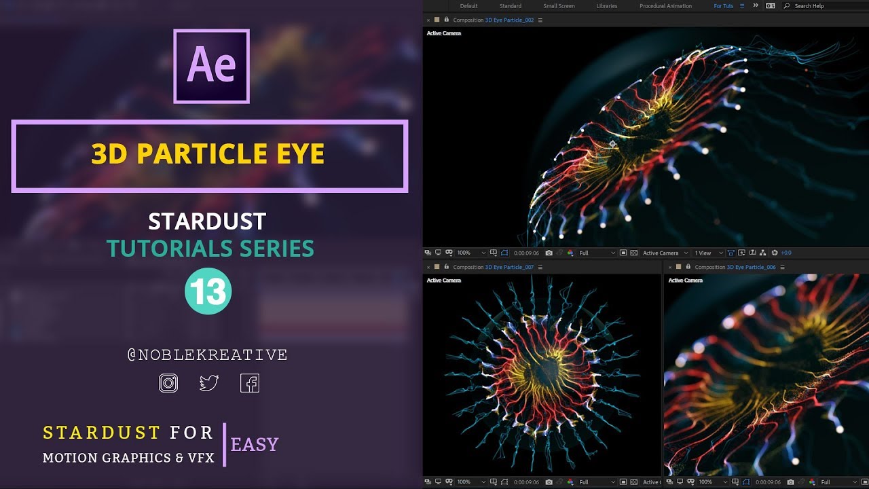Click Always Preview icon in 3D Eye Particle_007 viewer

click(x=428, y=482)
